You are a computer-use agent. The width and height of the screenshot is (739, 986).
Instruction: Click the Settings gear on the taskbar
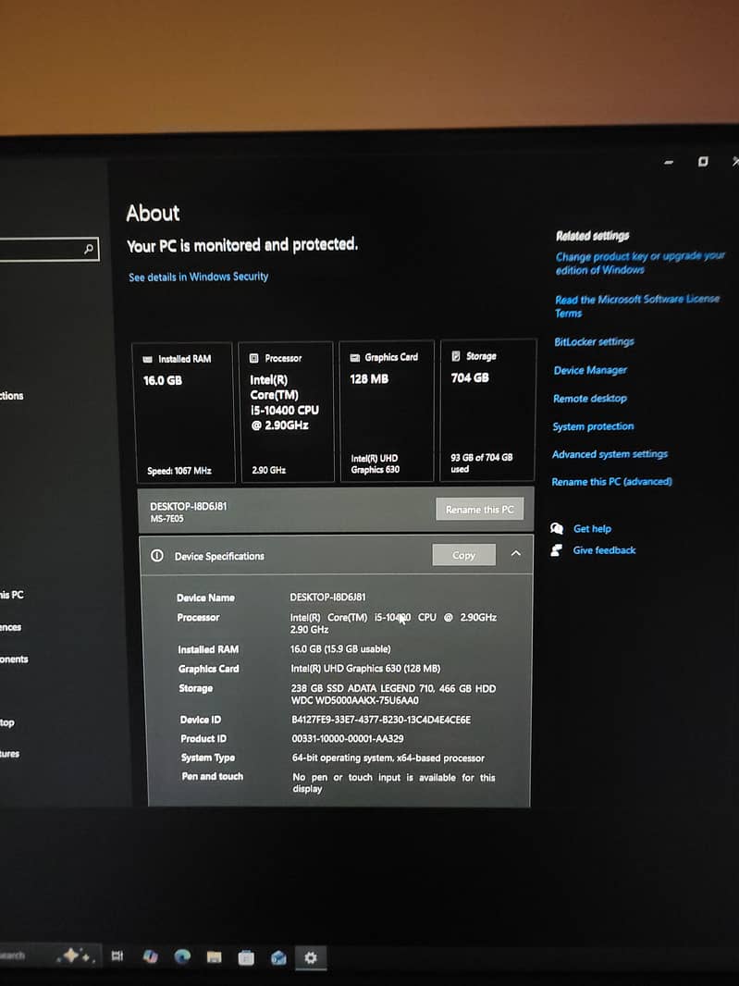pyautogui.click(x=311, y=957)
